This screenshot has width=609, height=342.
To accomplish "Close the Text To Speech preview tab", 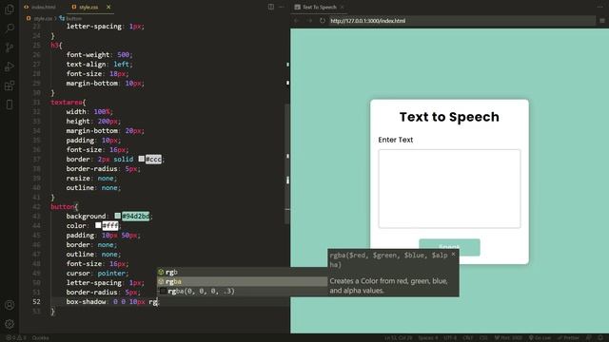I will [x=343, y=7].
